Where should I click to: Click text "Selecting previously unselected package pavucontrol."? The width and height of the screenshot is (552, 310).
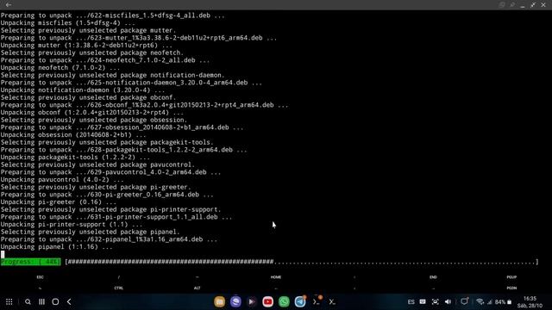pyautogui.click(x=97, y=164)
